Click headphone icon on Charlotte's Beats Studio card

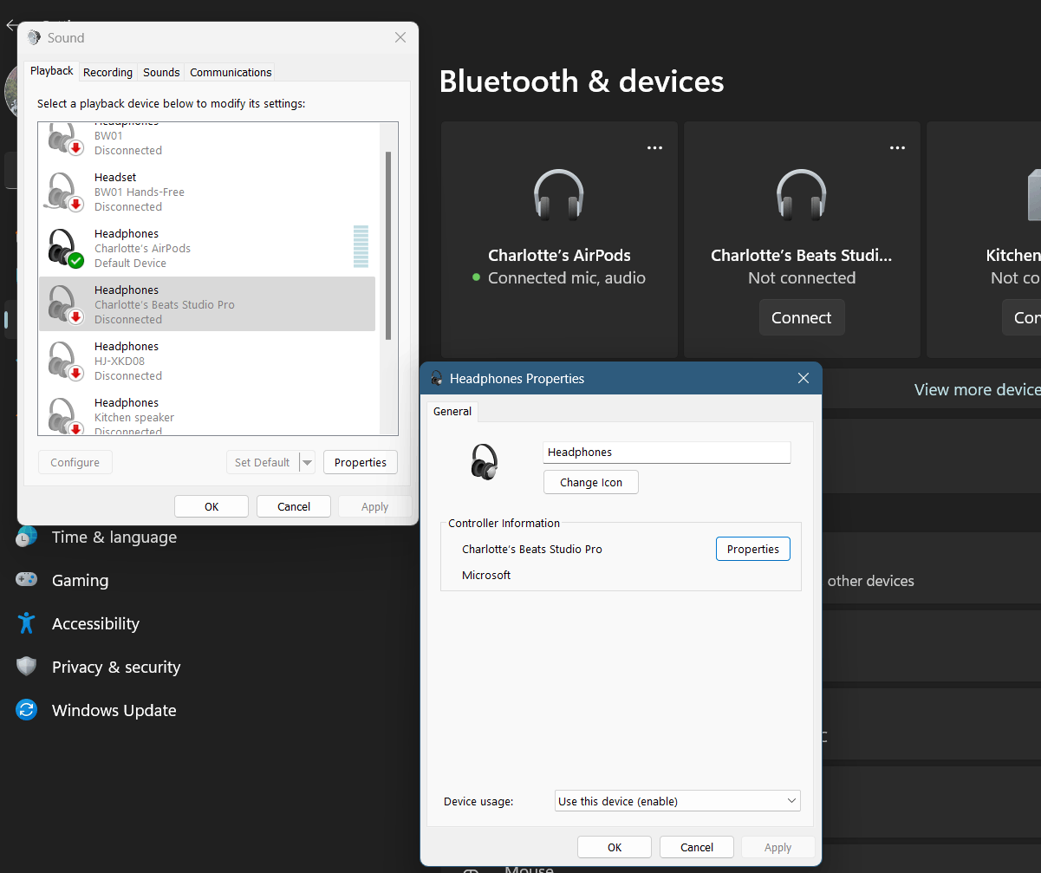point(802,195)
